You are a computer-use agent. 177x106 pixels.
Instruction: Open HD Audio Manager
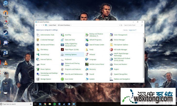click(x=120, y=49)
